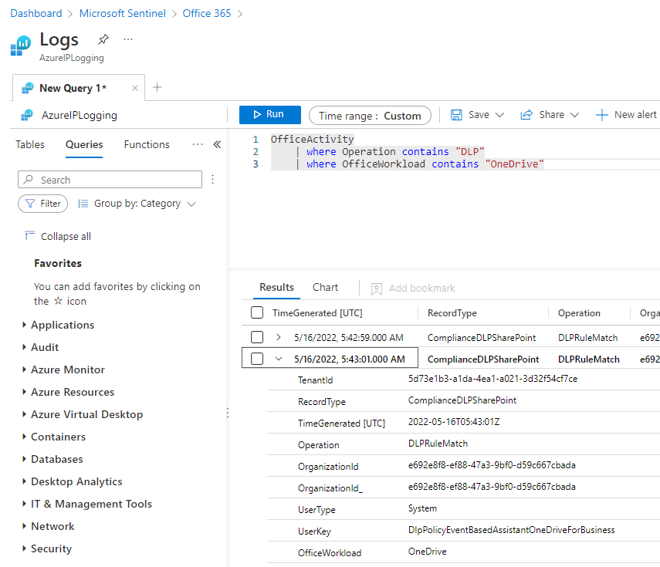
Task: Collapse the side panel with double chevron
Action: [217, 144]
